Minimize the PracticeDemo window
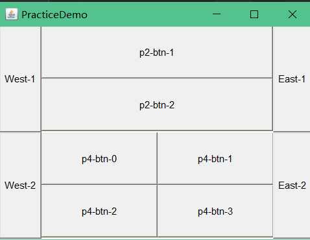The height and width of the screenshot is (240, 310). 217,14
